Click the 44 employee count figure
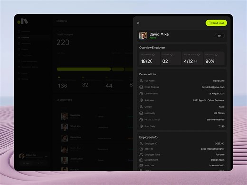247x185 pixels. click(x=109, y=86)
